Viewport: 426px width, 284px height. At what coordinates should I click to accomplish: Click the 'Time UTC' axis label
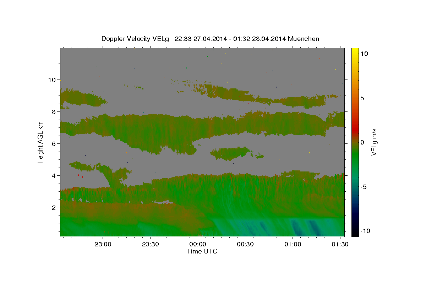202,251
